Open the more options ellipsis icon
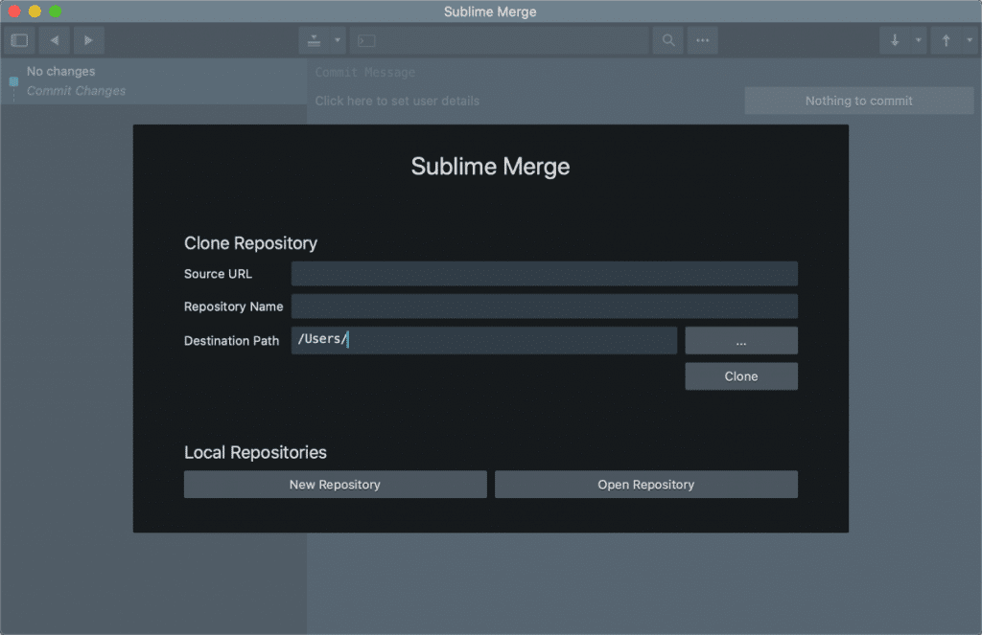982x635 pixels. (x=703, y=40)
